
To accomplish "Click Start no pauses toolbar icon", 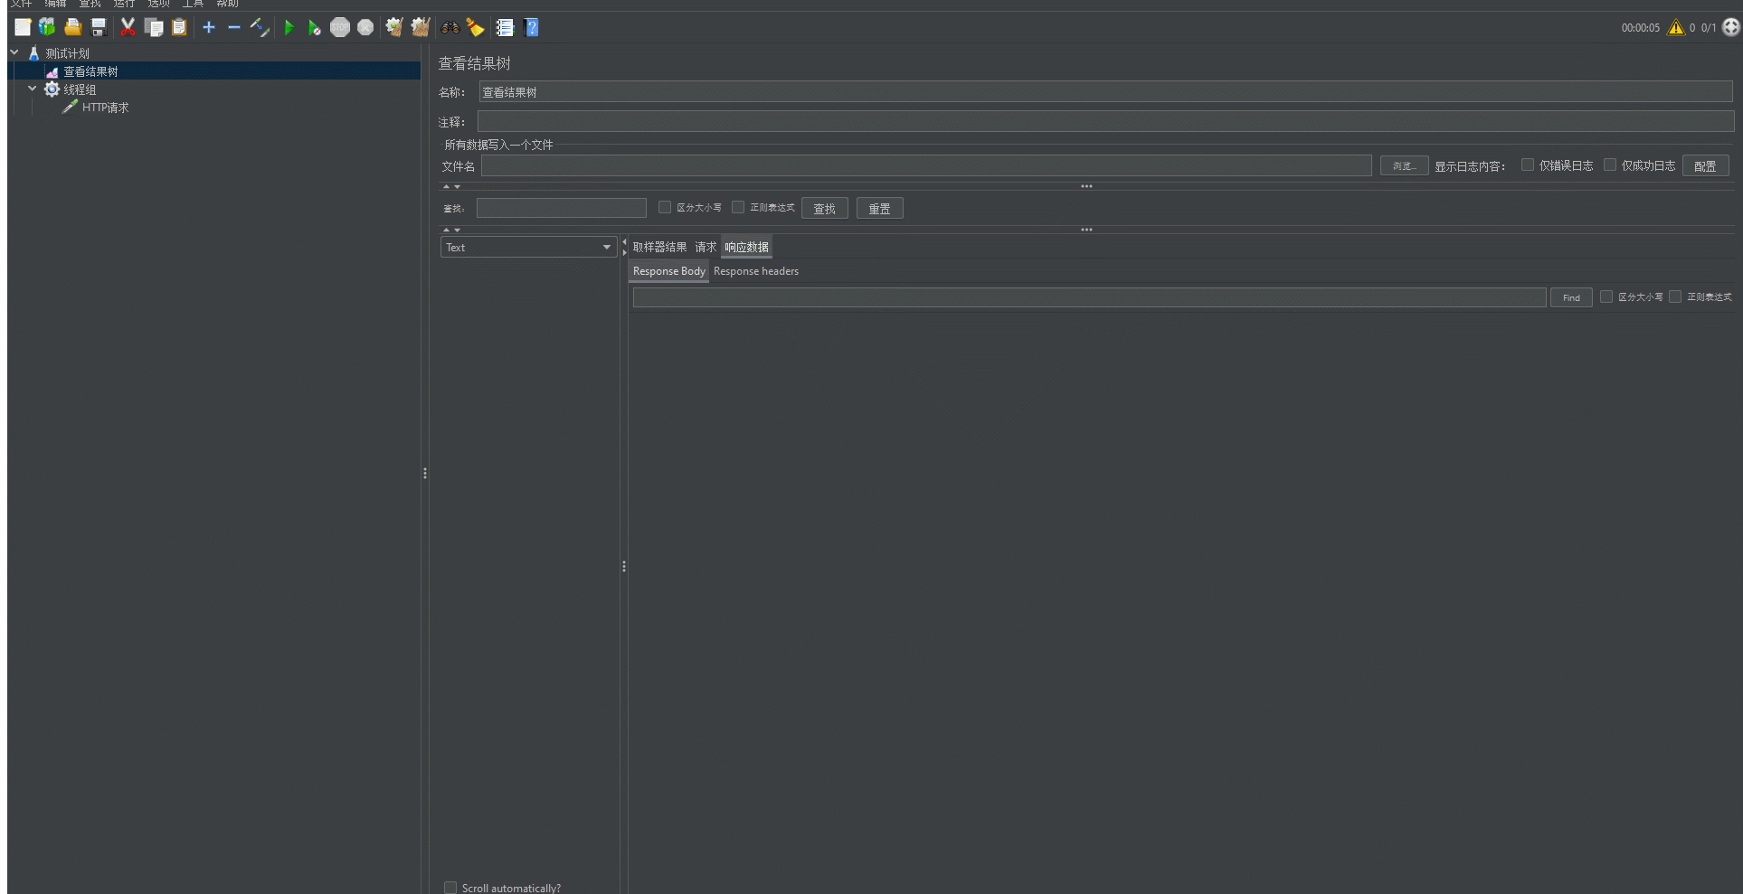I will pos(314,28).
